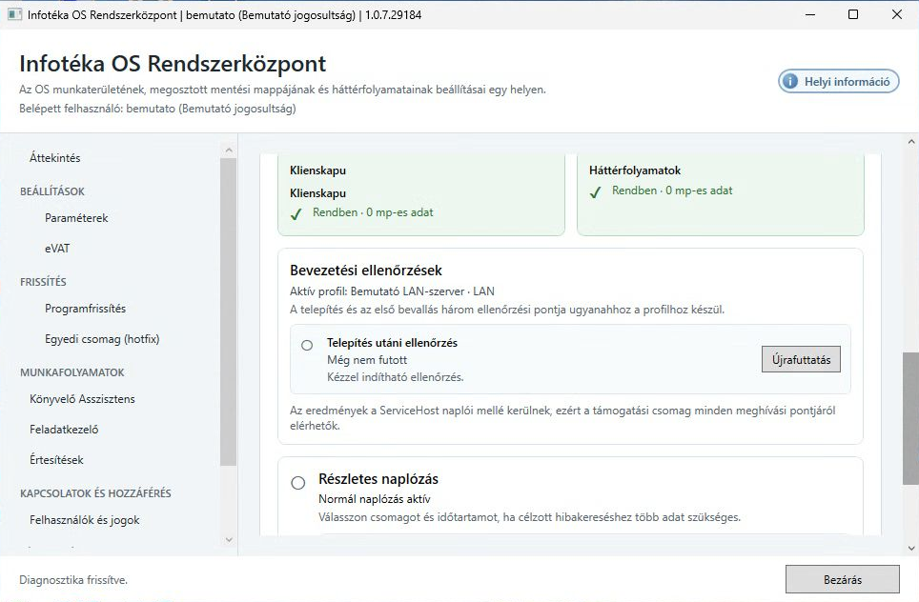Open Áttekintés in the sidebar
Image resolution: width=919 pixels, height=602 pixels.
click(x=55, y=157)
